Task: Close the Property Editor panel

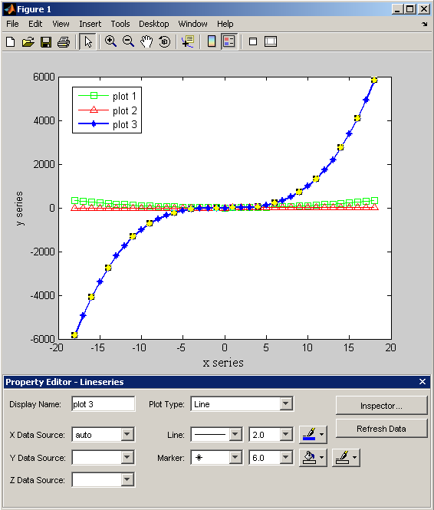Action: point(422,381)
